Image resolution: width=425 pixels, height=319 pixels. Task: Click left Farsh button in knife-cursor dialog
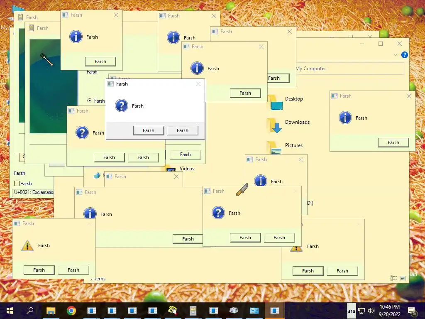pyautogui.click(x=245, y=238)
